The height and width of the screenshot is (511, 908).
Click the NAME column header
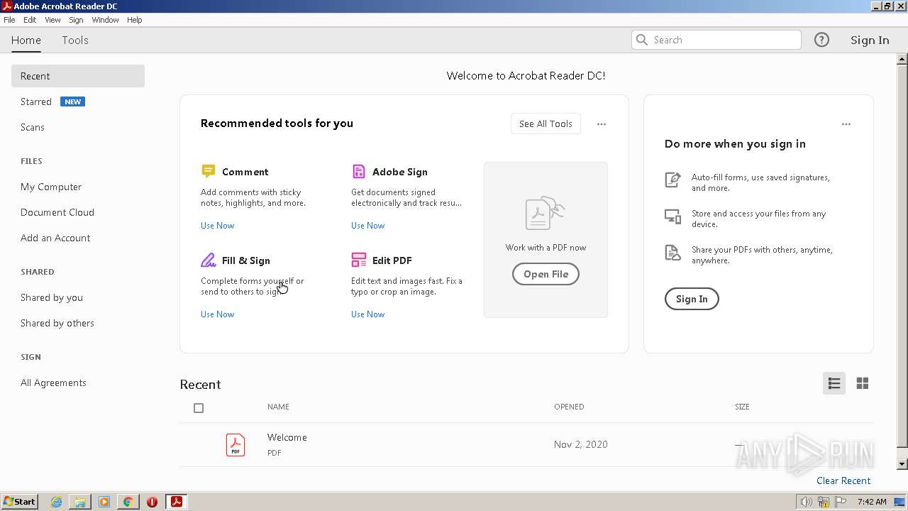pos(278,407)
